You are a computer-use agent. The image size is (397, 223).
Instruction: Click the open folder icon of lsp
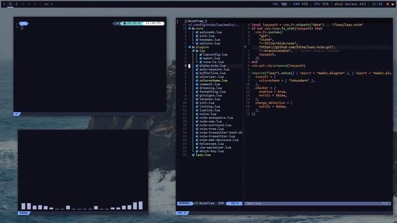197,51
